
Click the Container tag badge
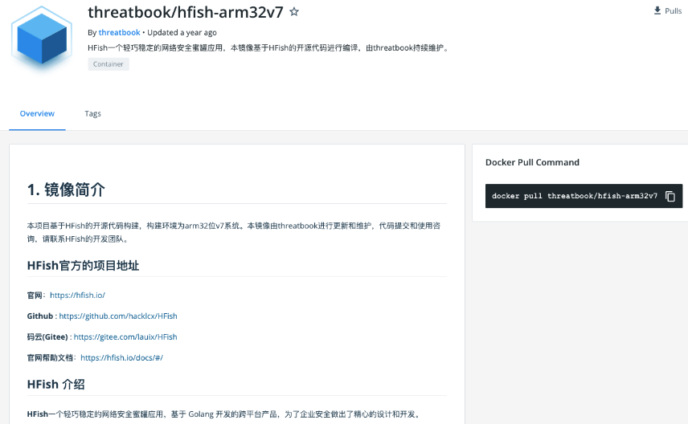click(x=109, y=64)
